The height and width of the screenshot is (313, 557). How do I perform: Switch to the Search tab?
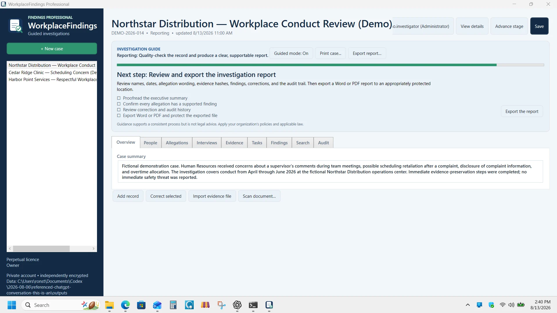[x=303, y=143]
